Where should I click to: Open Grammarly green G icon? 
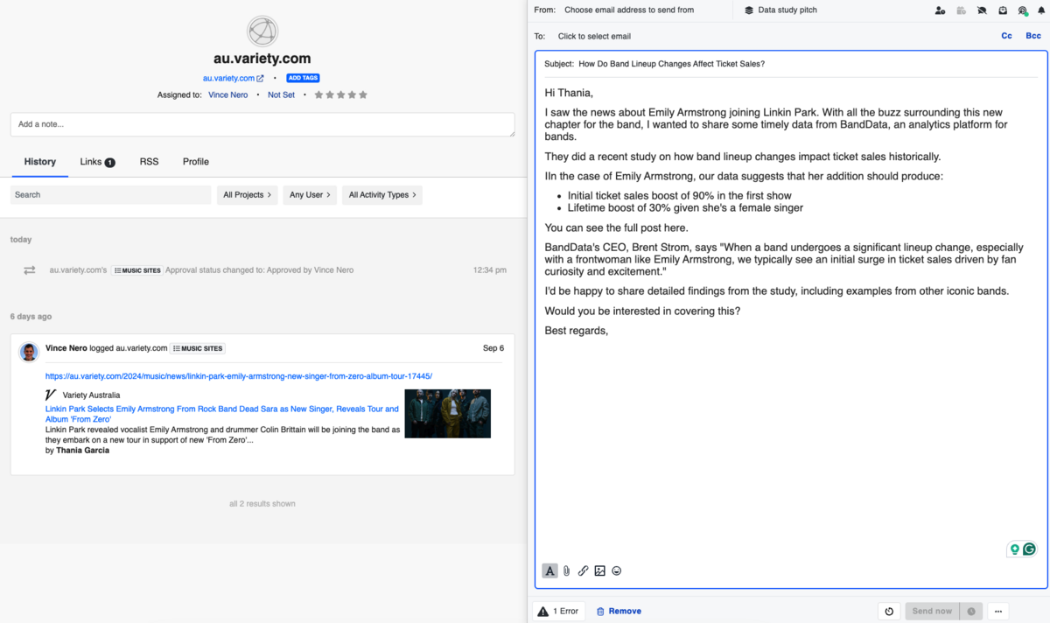(x=1030, y=549)
